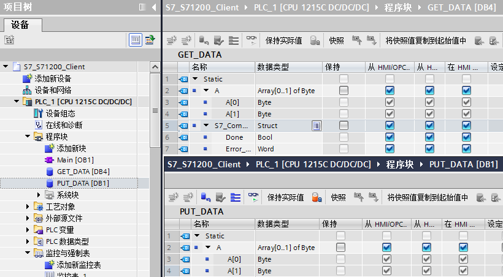Viewport: 503px width, 277px height.
Task: Select PUT_DATA [DB1] in project tree
Action: [x=83, y=183]
